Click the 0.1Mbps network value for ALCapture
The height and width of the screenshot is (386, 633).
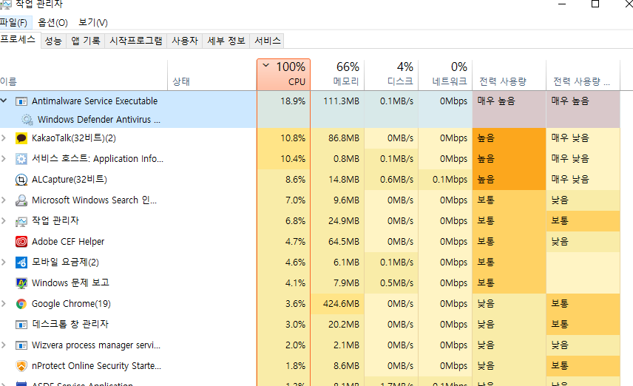tap(450, 179)
